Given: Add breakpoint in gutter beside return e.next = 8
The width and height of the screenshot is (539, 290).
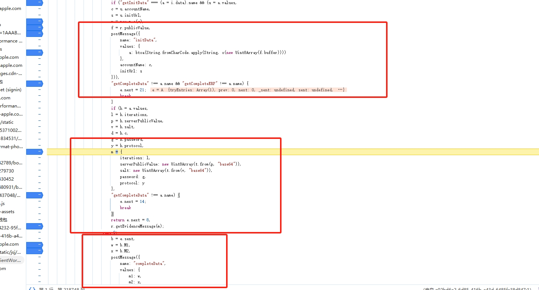Looking at the screenshot, I should coord(39,220).
